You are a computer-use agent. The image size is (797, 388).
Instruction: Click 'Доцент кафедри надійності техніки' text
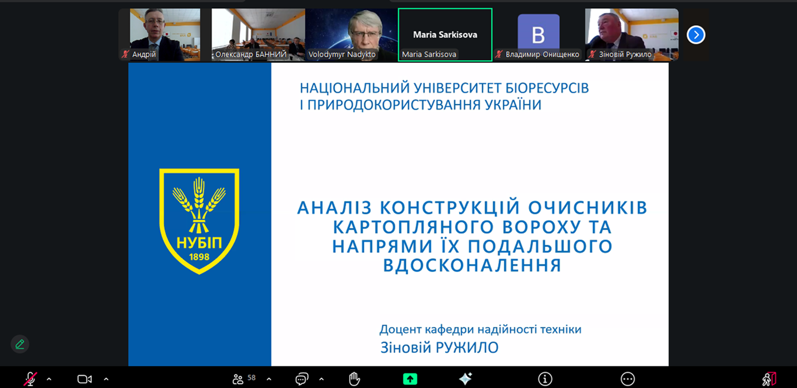pos(480,329)
